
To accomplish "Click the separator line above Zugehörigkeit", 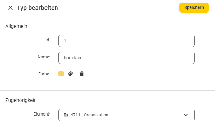I will click(x=107, y=90).
